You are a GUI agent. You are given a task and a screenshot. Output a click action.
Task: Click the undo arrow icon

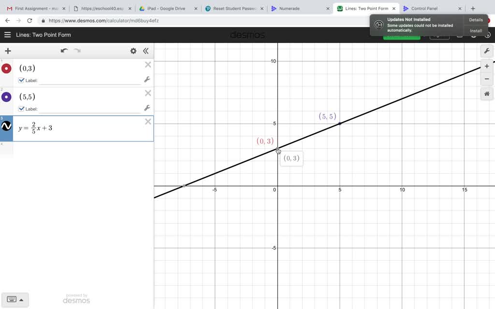pyautogui.click(x=64, y=50)
